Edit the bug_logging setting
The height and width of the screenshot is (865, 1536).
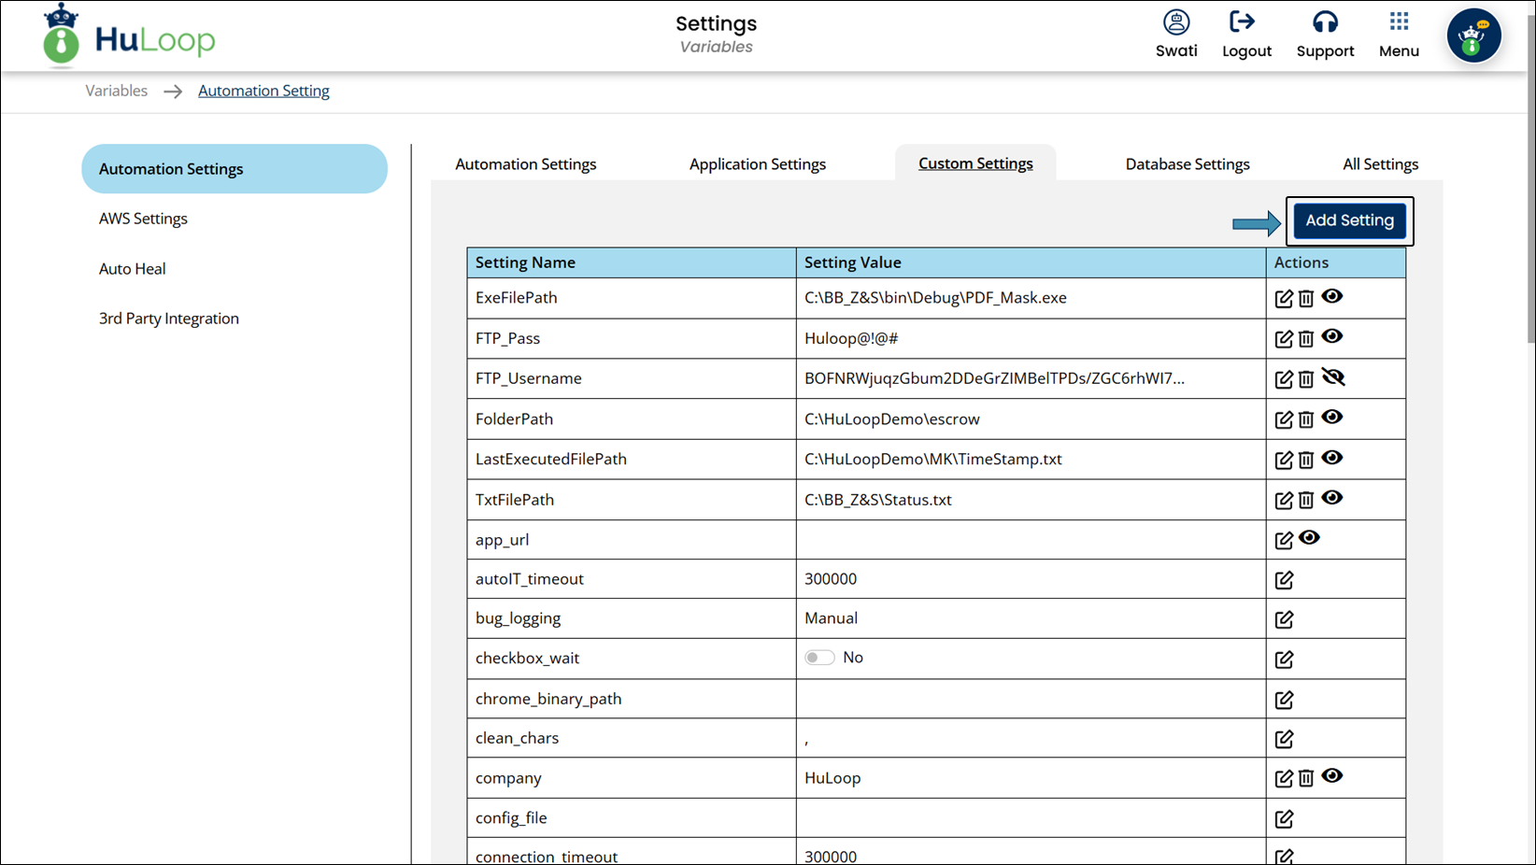[1284, 619]
